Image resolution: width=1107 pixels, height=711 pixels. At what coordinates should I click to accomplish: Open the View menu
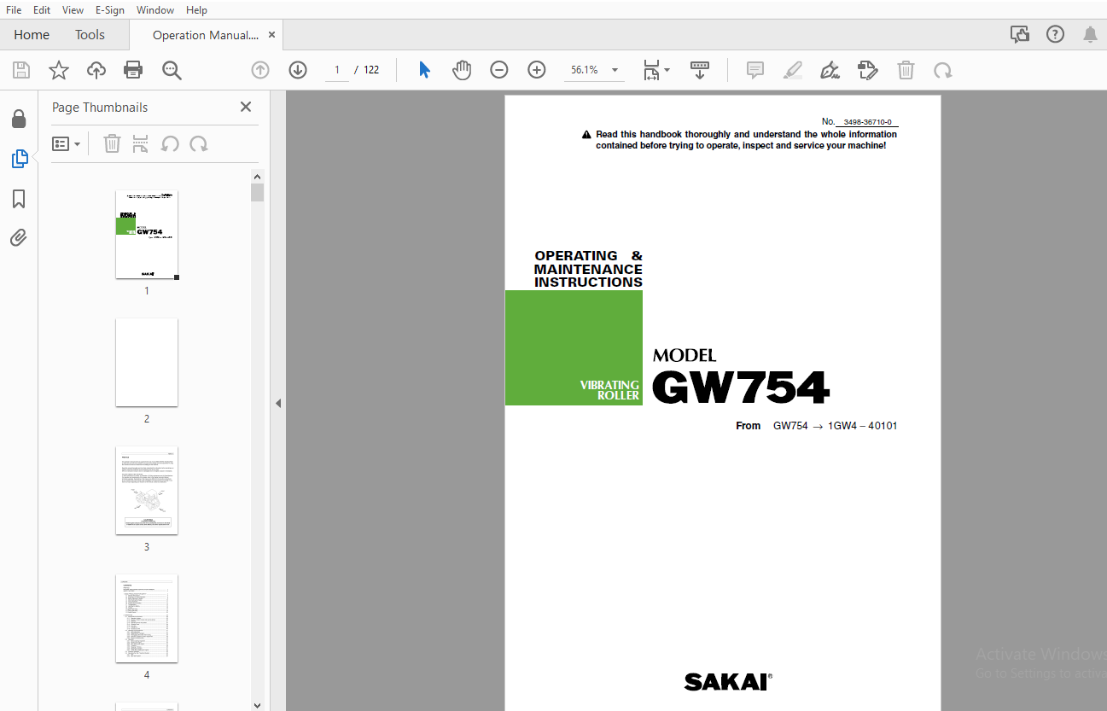click(x=73, y=10)
